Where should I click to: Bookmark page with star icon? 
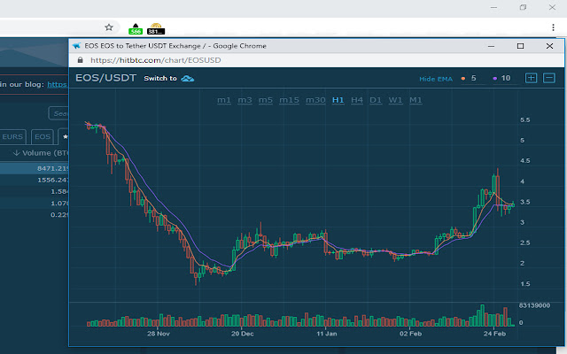[x=109, y=27]
